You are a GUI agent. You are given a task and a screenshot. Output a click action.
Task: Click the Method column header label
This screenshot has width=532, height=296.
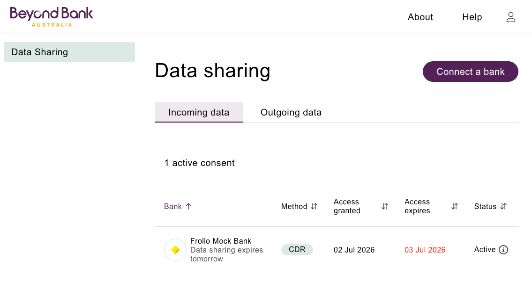coord(294,206)
